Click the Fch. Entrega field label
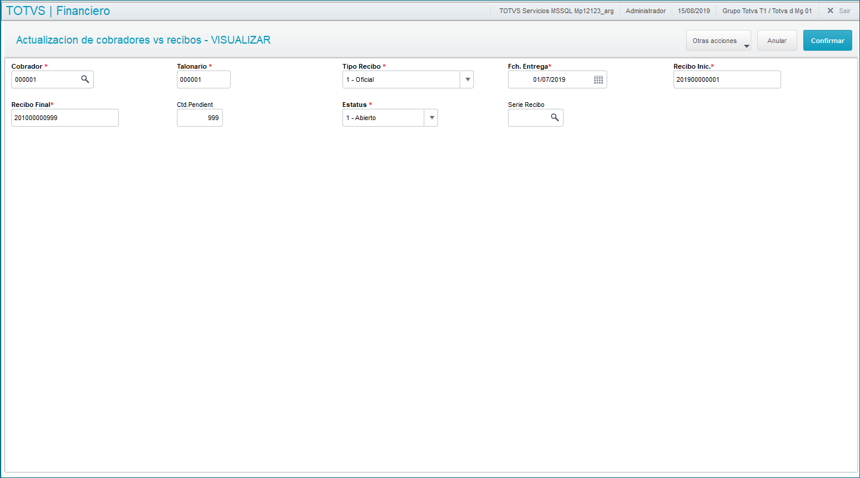 528,66
